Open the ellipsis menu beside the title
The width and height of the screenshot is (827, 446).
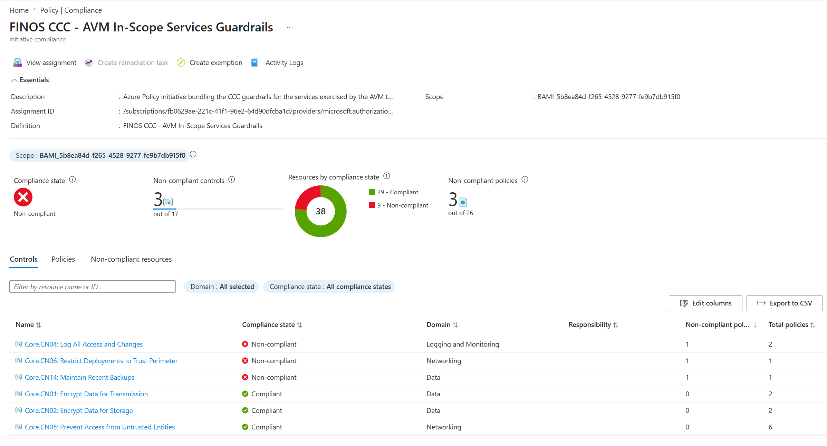(290, 27)
